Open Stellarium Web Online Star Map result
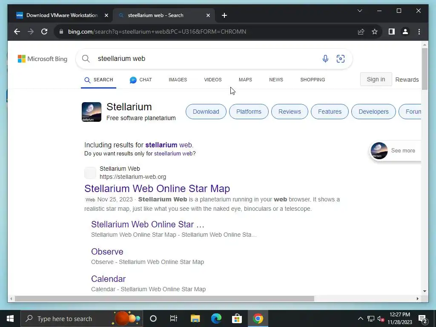Screen dimensions: 436x327 click(157, 189)
